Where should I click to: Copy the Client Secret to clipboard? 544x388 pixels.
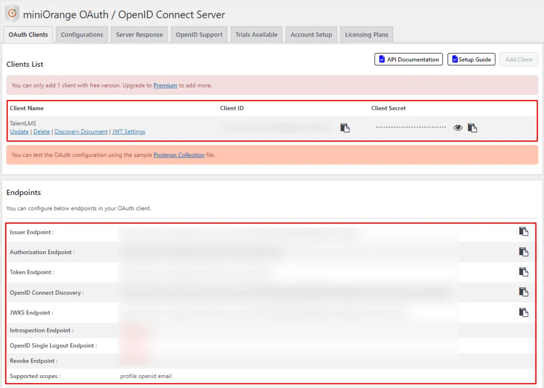pos(472,128)
